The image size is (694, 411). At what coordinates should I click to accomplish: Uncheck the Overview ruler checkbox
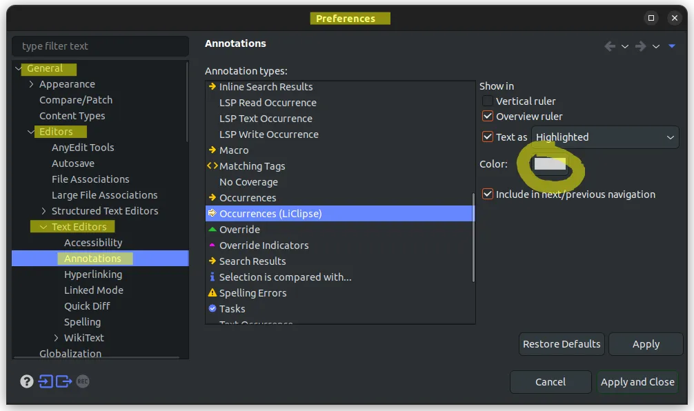coord(488,117)
